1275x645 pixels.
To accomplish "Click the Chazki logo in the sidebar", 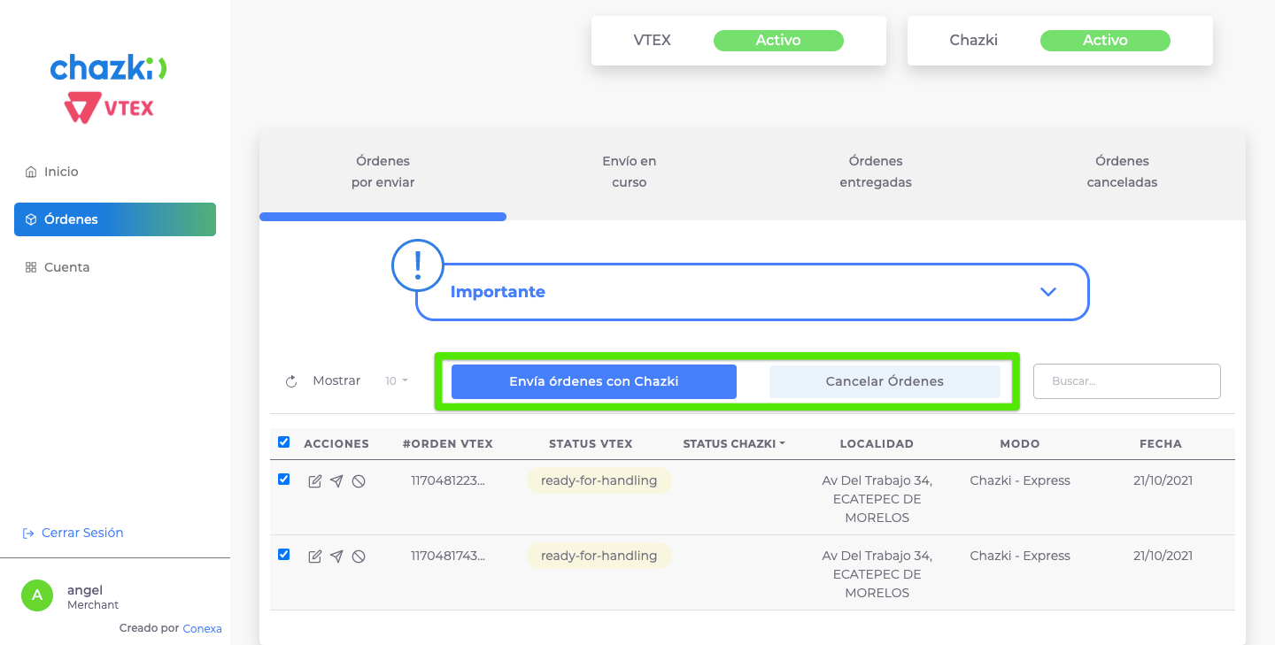I will click(x=109, y=67).
